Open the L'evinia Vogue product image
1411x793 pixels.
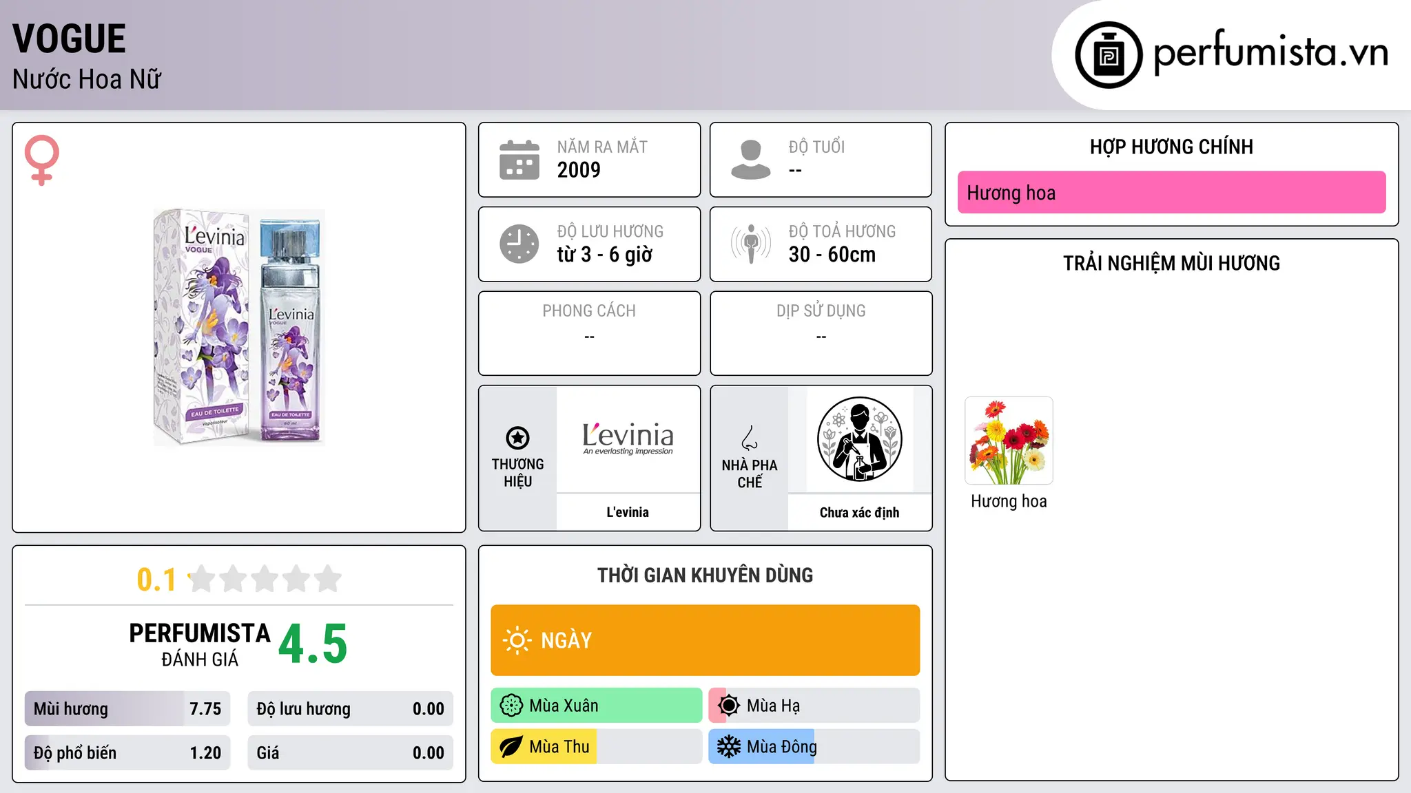pos(239,328)
